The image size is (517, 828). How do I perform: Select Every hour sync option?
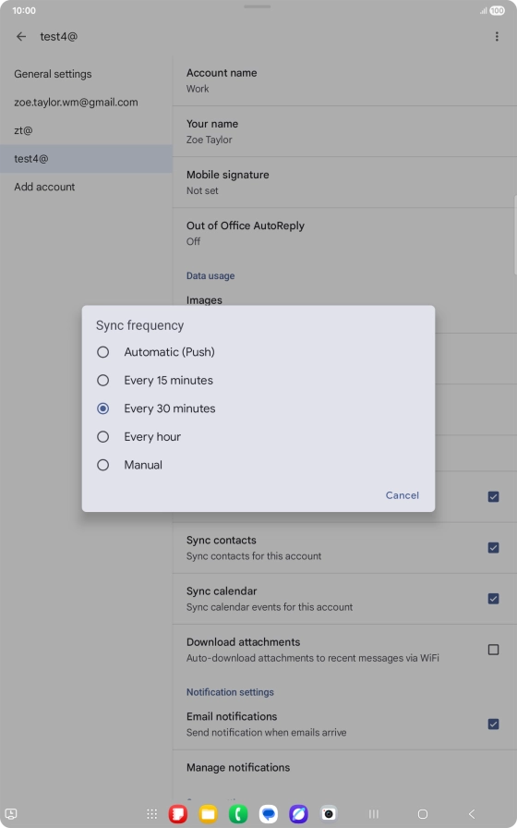pos(258,437)
